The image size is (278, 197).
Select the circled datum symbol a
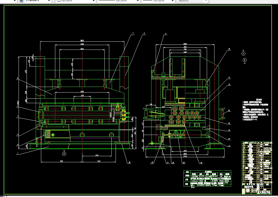coord(243,53)
